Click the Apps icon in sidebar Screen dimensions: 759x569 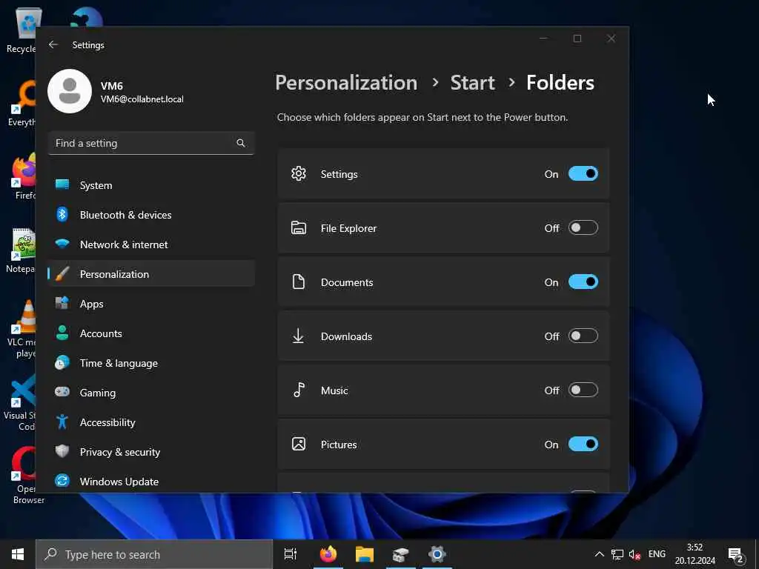pos(62,303)
